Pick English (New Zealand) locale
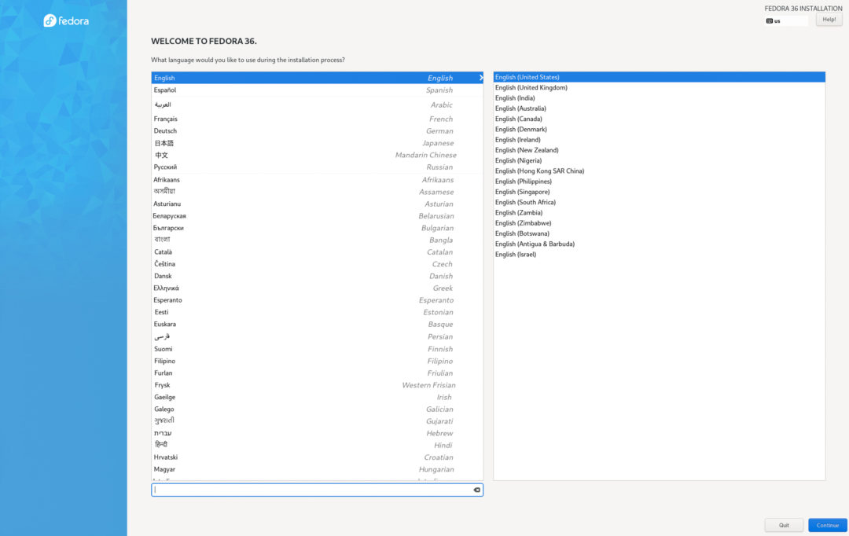The height and width of the screenshot is (536, 849). [659, 151]
